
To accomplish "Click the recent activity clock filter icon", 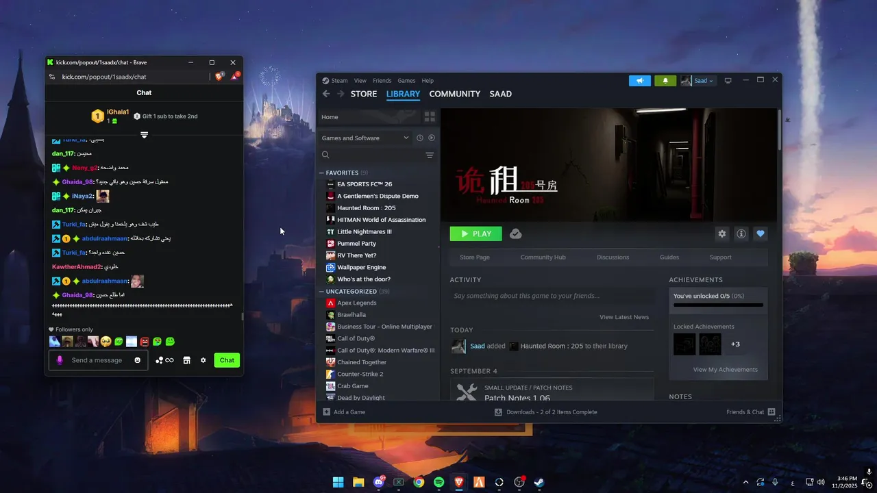I will click(x=420, y=138).
